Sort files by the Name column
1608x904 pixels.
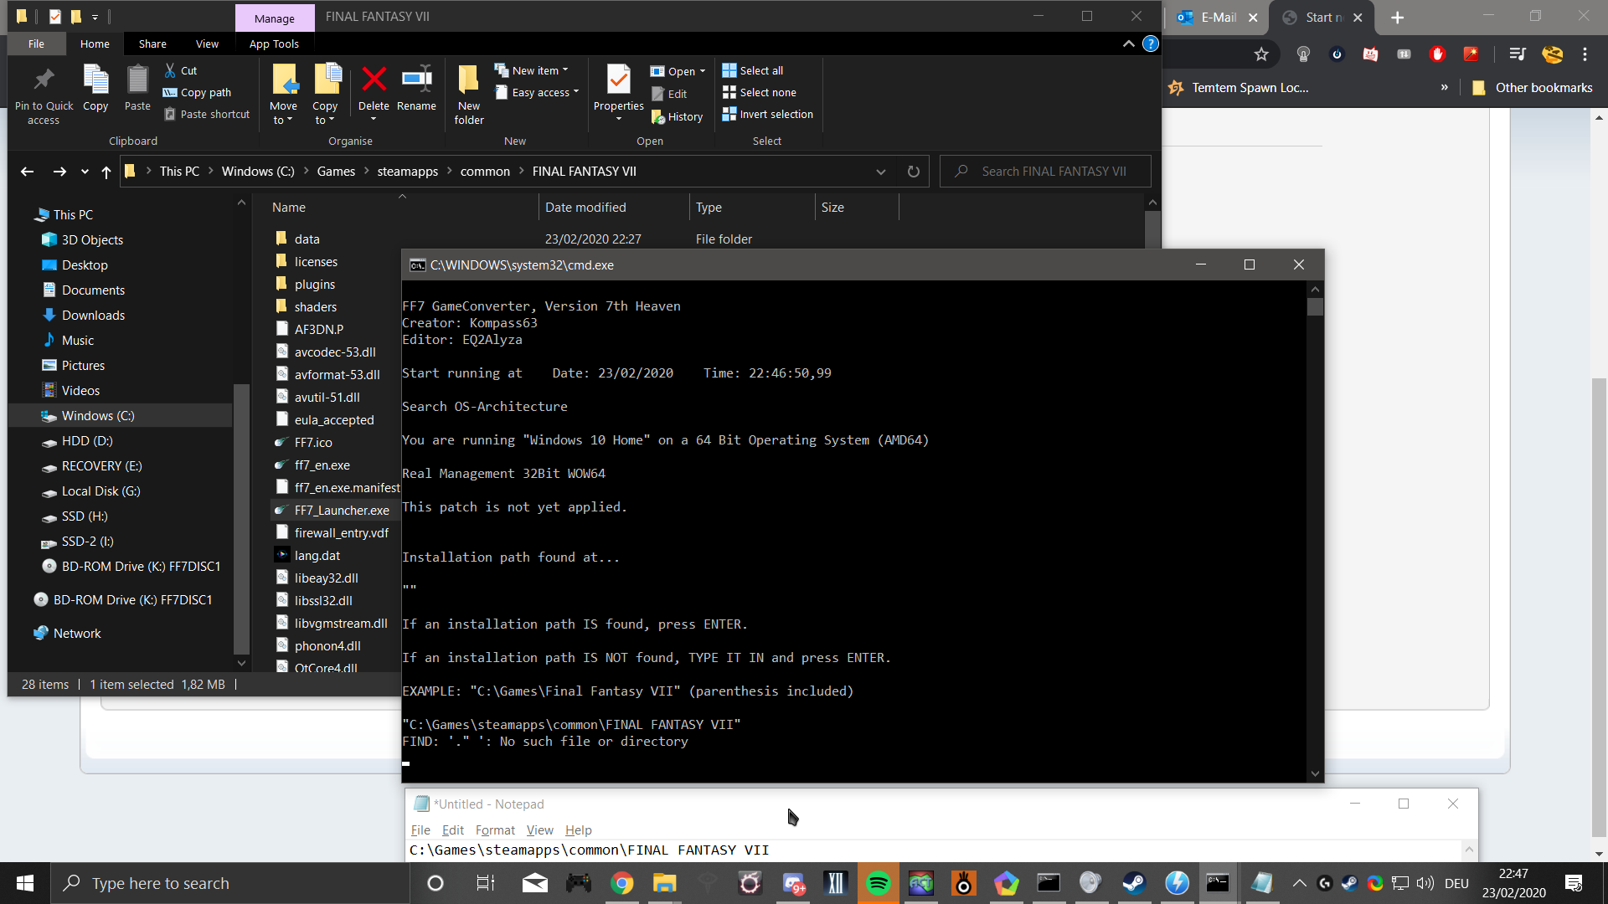click(x=401, y=208)
